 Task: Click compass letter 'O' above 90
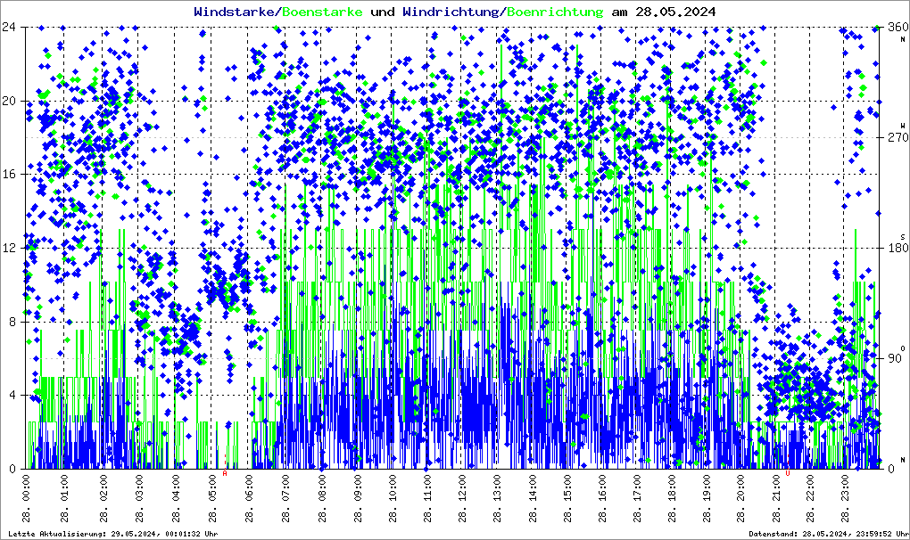coord(903,348)
